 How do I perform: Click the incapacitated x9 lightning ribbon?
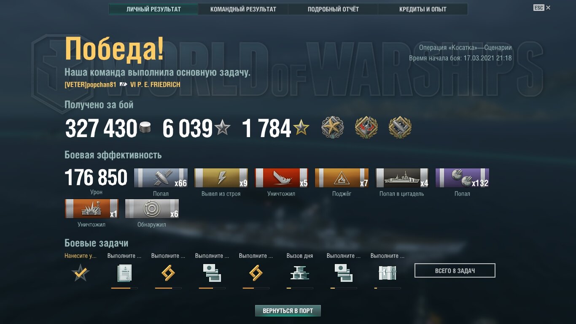(221, 178)
